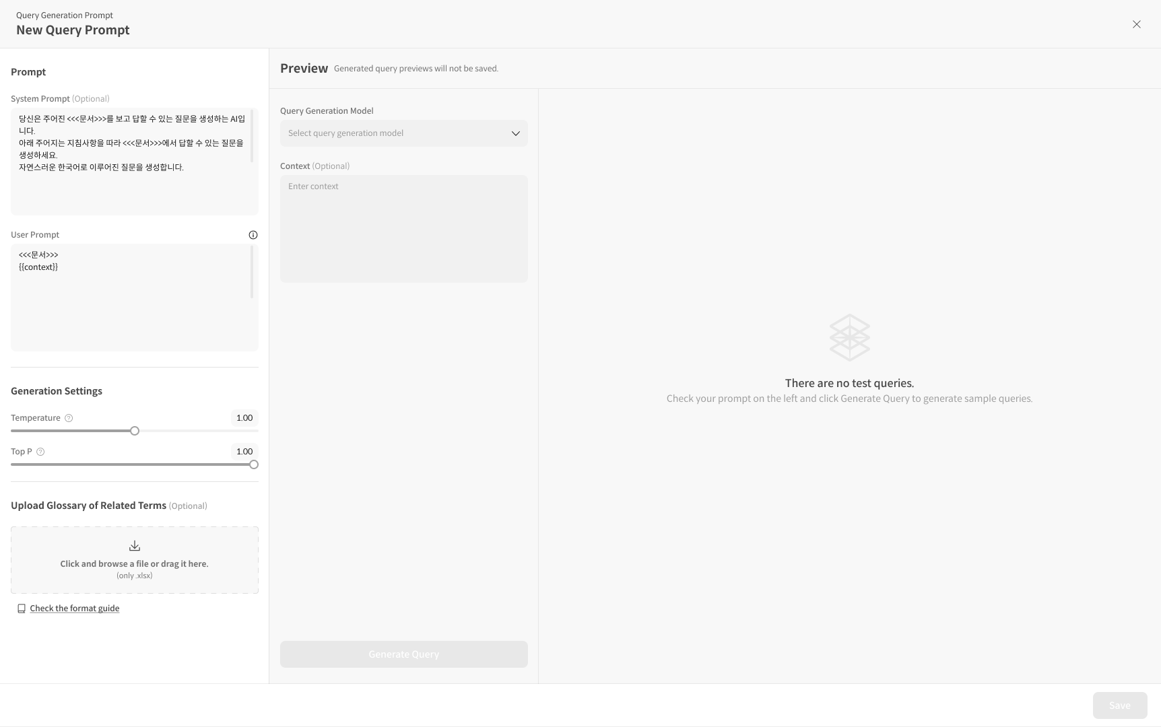Screen dimensions: 1161x727
Task: Focus the System Prompt text area
Action: (131, 188)
